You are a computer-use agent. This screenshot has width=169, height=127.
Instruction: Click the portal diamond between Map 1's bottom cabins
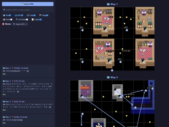[x=120, y=62]
